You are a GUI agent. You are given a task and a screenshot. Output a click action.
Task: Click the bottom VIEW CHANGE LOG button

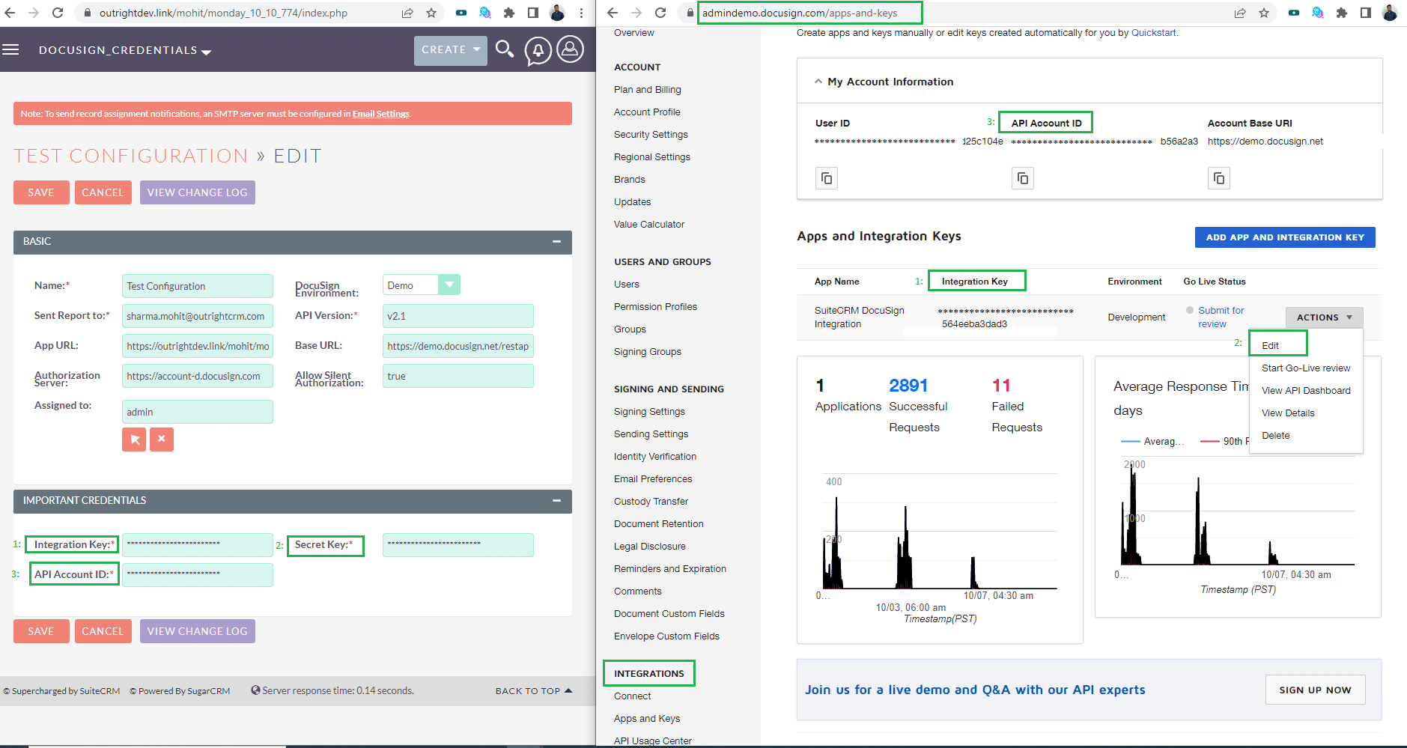[x=198, y=631]
